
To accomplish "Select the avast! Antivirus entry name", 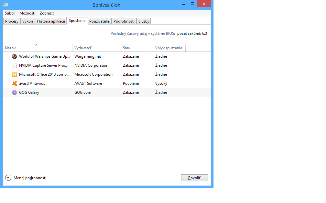I will point(32,83).
